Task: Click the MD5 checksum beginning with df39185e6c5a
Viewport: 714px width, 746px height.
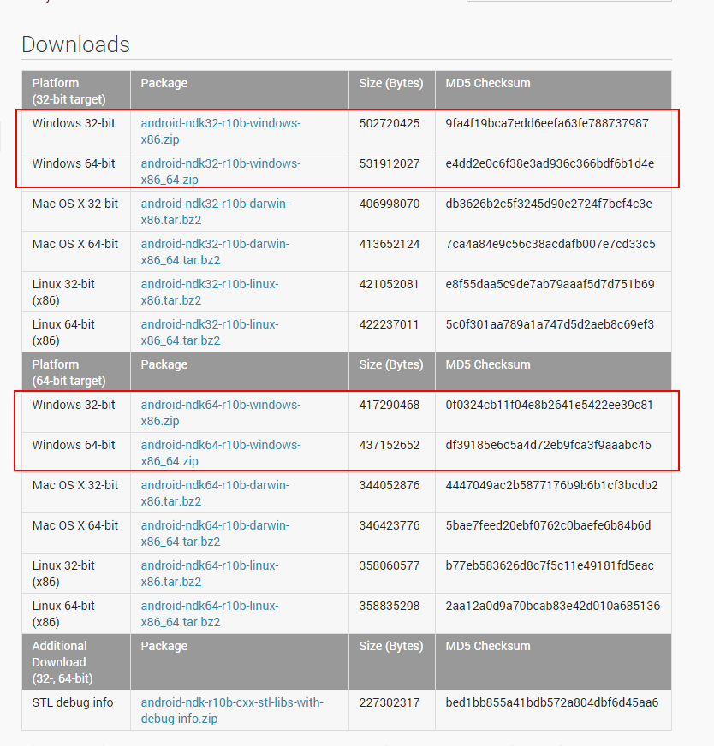Action: [x=548, y=445]
